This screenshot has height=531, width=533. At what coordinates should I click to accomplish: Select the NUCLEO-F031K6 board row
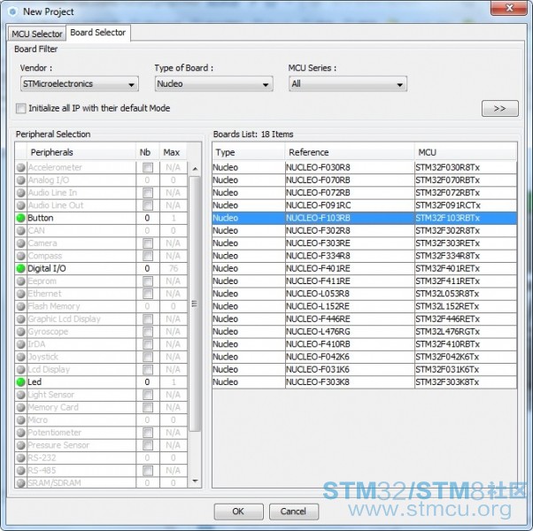click(365, 369)
